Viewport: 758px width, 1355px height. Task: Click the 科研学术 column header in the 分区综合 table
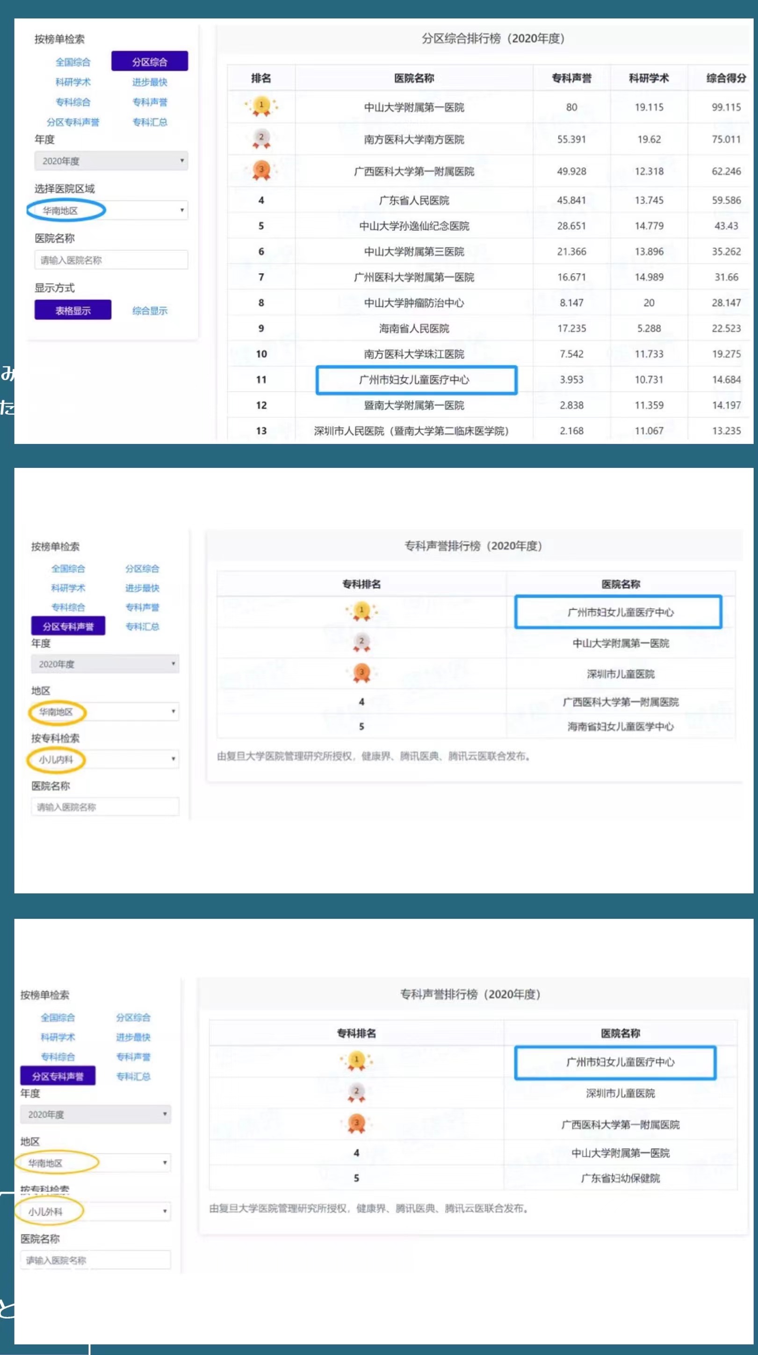pyautogui.click(x=649, y=78)
